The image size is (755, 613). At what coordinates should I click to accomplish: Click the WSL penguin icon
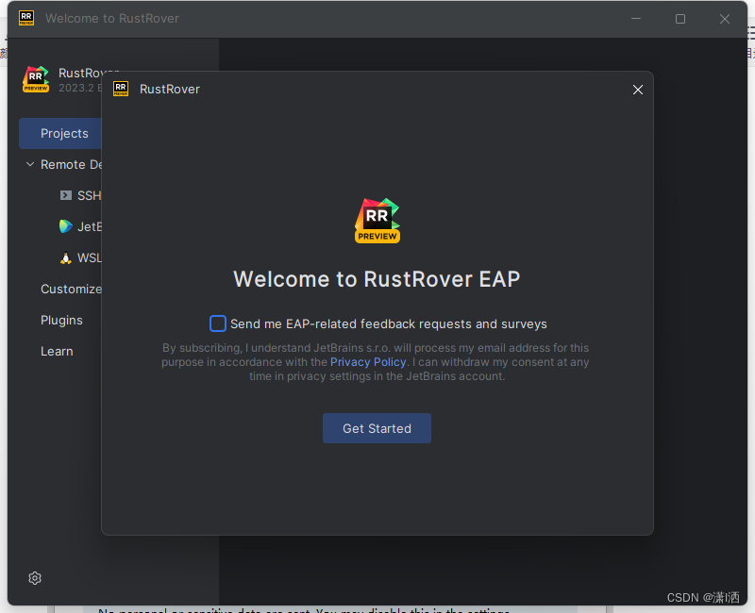click(x=65, y=257)
